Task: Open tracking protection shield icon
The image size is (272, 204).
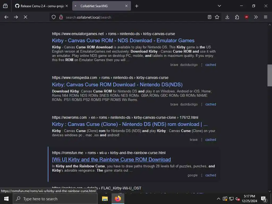Action: [x=54, y=17]
